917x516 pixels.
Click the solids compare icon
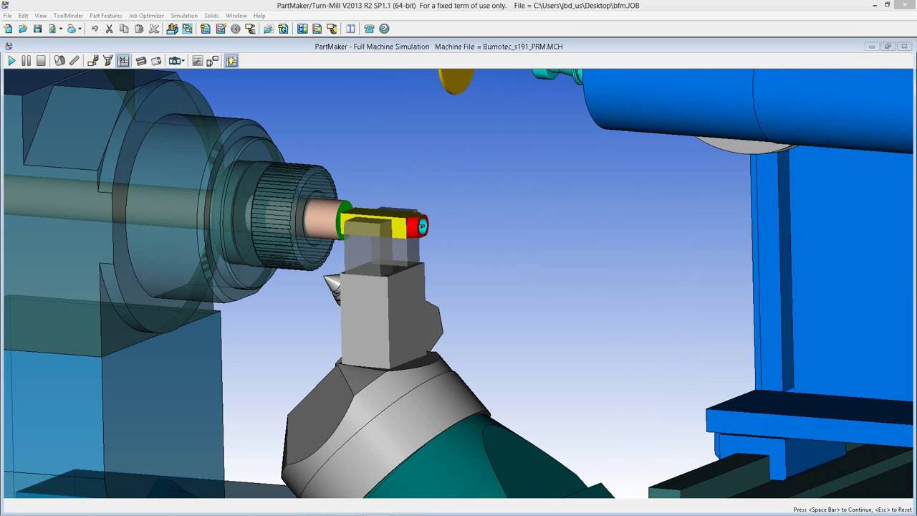click(212, 61)
